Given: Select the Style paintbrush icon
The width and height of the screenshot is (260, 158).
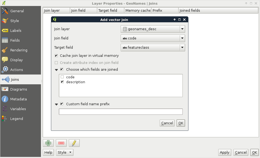Looking at the screenshot, I should (5, 21).
